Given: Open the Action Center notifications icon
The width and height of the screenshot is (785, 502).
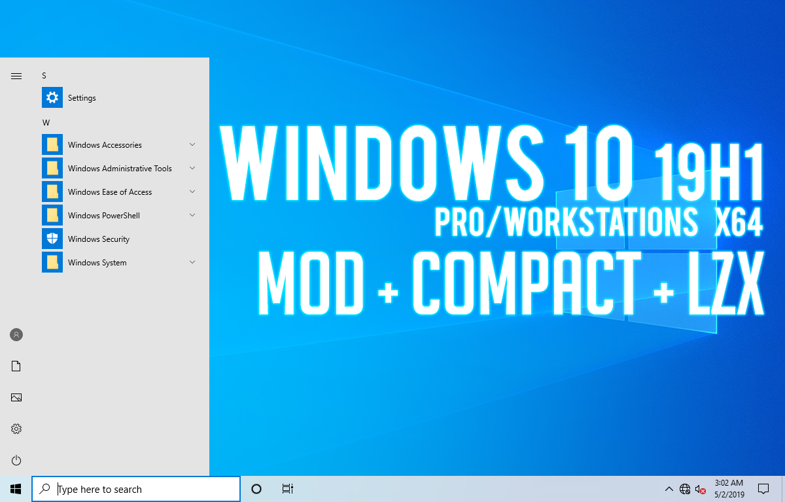Looking at the screenshot, I should click(763, 489).
